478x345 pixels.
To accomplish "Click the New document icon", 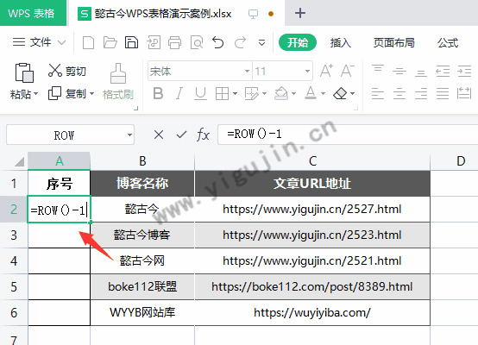I will tap(88, 42).
